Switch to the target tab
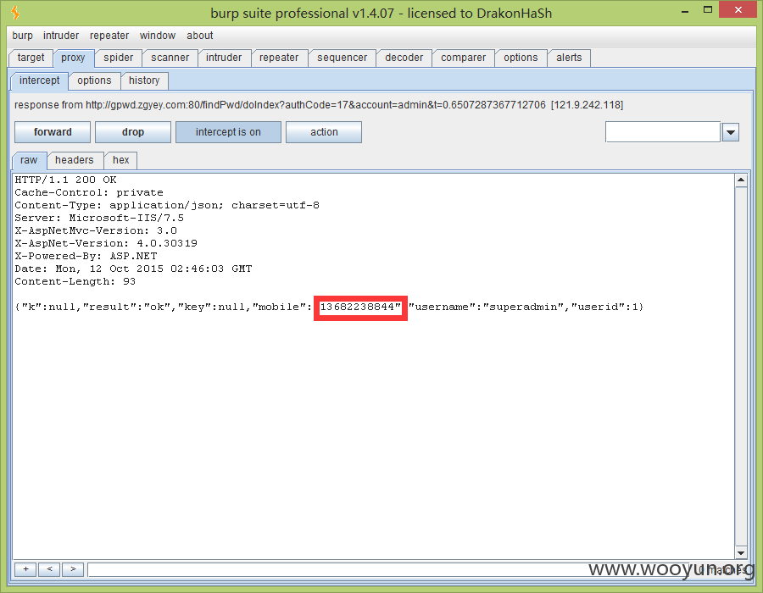This screenshot has height=593, width=763. [x=31, y=58]
